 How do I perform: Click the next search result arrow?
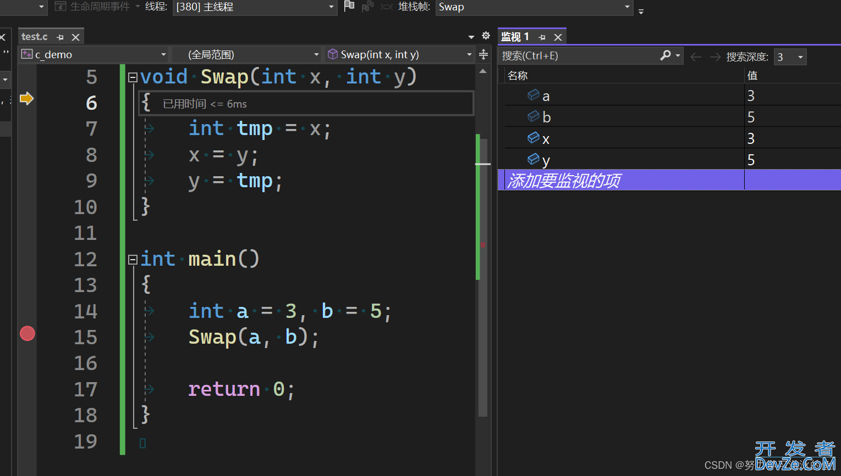click(x=715, y=57)
